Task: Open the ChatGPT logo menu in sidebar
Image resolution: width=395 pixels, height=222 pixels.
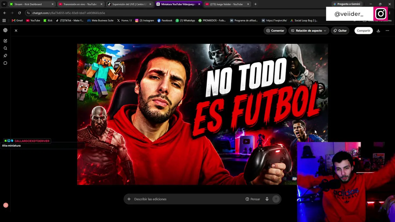Action: click(5, 30)
